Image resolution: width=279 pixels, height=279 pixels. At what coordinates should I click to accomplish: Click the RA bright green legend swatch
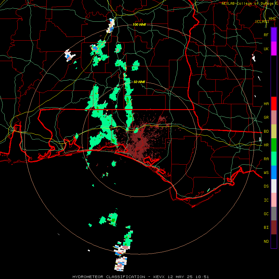[274, 159]
